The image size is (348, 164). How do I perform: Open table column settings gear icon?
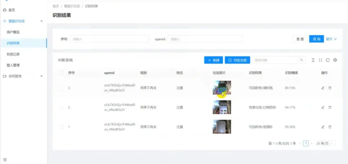[335, 60]
